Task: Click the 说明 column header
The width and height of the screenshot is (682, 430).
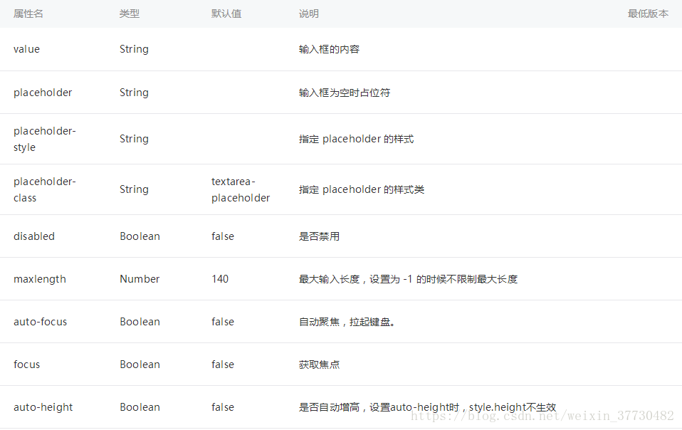Action: 309,14
